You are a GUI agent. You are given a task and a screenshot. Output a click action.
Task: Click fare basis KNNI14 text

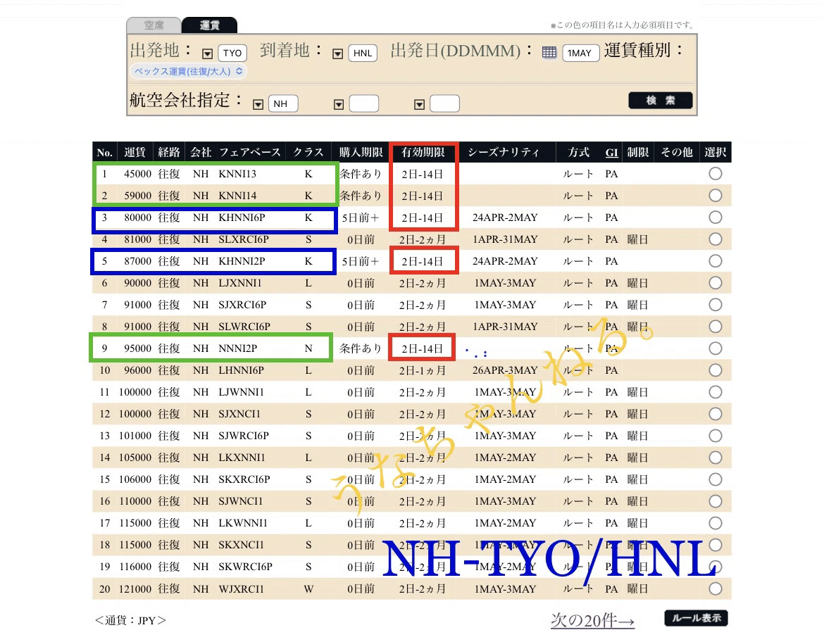coord(237,196)
